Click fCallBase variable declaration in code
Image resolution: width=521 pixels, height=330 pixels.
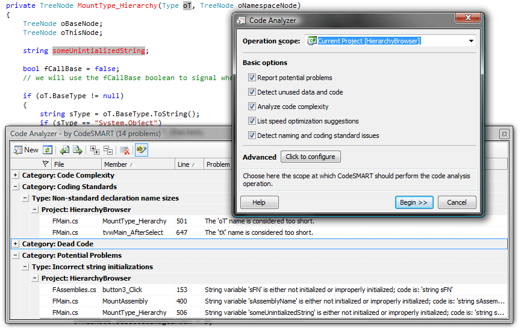(x=63, y=69)
